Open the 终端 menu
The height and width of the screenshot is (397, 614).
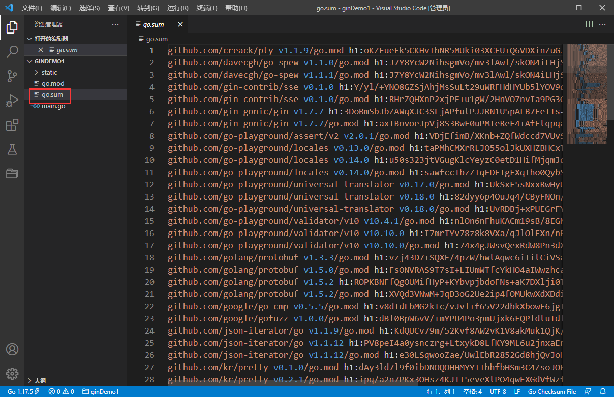coord(205,8)
